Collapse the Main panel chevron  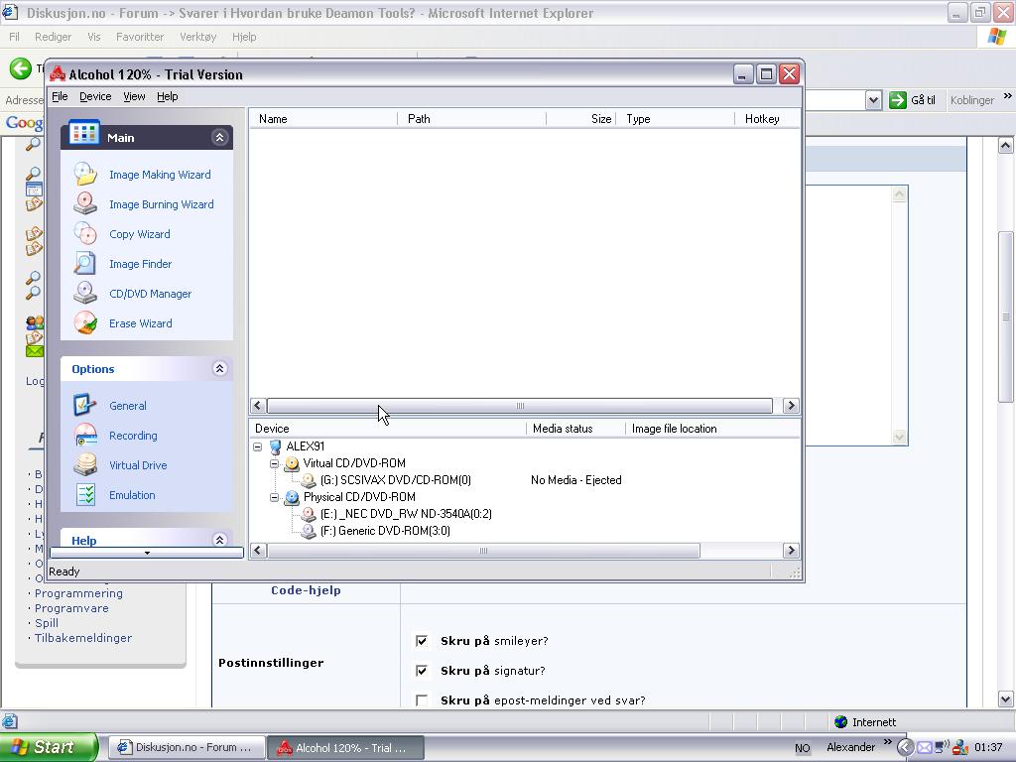[219, 137]
